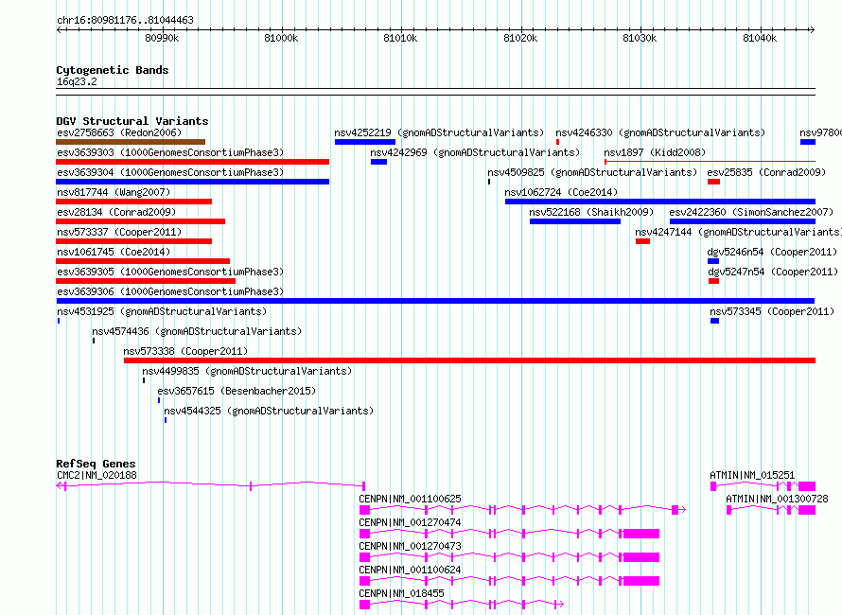
Task: Click the nsv522168 (Shaikh2009) label
Action: click(591, 212)
